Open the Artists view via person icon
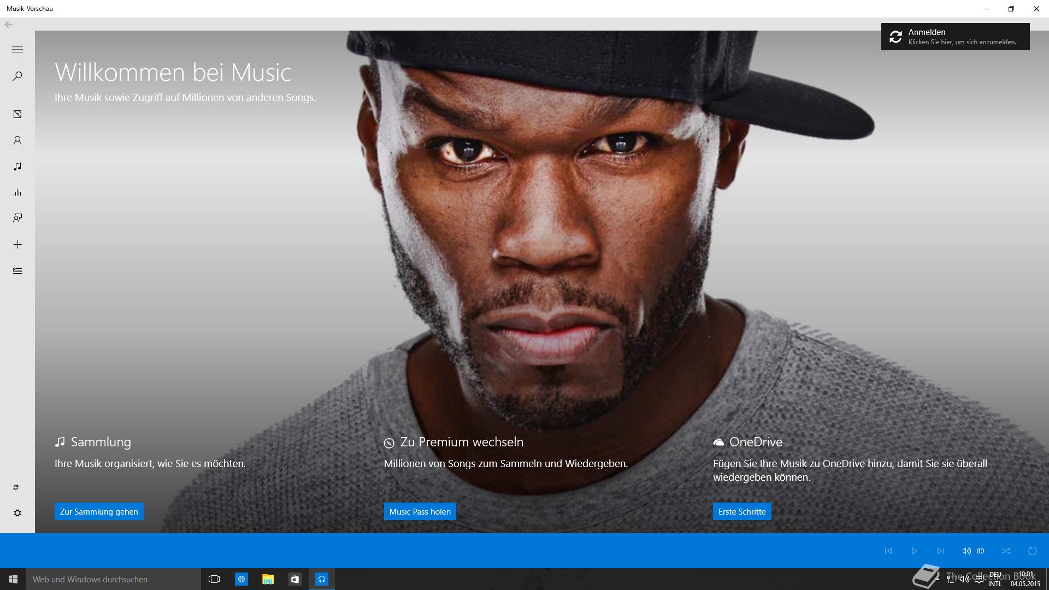 (x=17, y=140)
